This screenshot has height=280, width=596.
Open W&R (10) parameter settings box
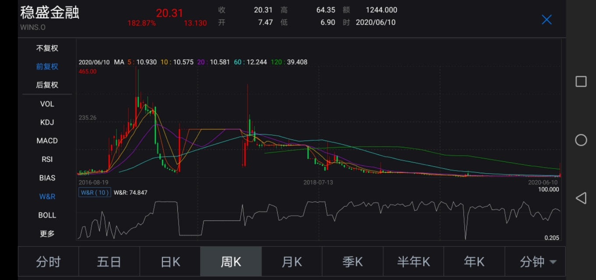95,192
